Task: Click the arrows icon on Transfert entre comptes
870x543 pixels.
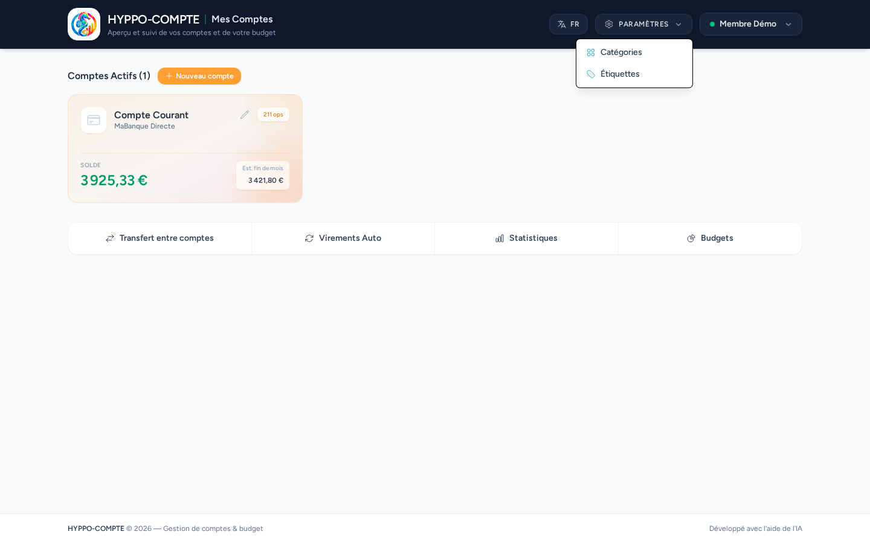Action: [110, 238]
